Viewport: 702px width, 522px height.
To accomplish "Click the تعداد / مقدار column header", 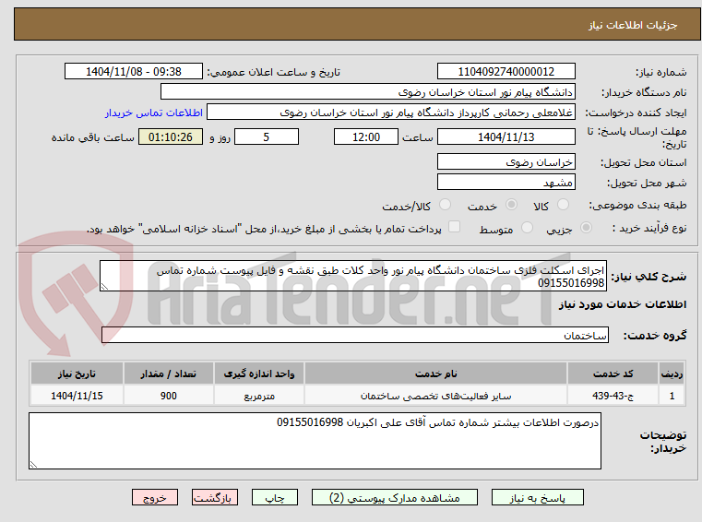I will click(x=168, y=374).
